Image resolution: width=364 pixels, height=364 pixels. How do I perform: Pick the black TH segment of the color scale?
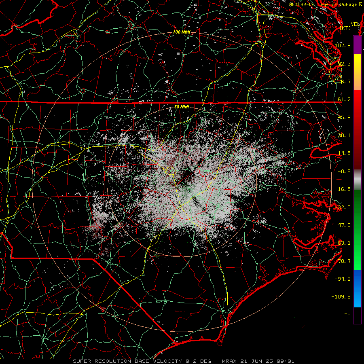(357, 315)
